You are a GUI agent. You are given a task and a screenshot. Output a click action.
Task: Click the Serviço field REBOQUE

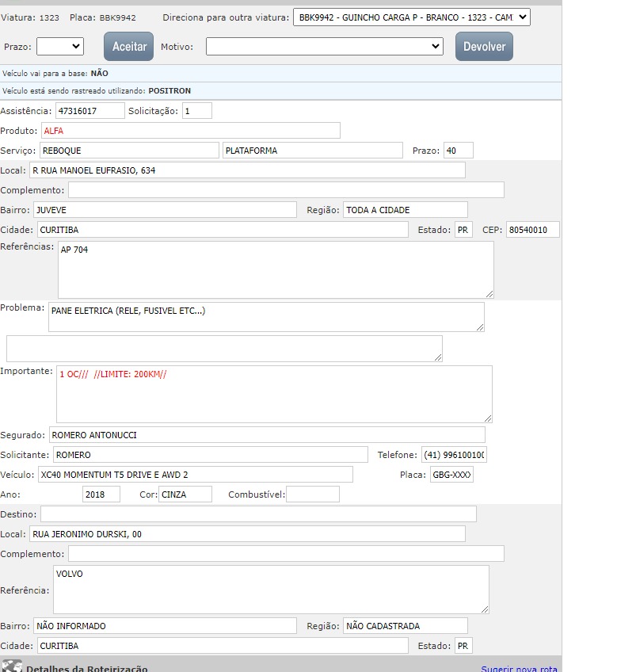pos(129,151)
